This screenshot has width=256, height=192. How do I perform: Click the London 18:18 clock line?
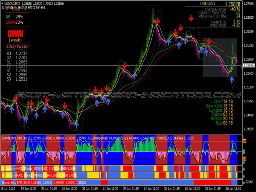coord(221,110)
